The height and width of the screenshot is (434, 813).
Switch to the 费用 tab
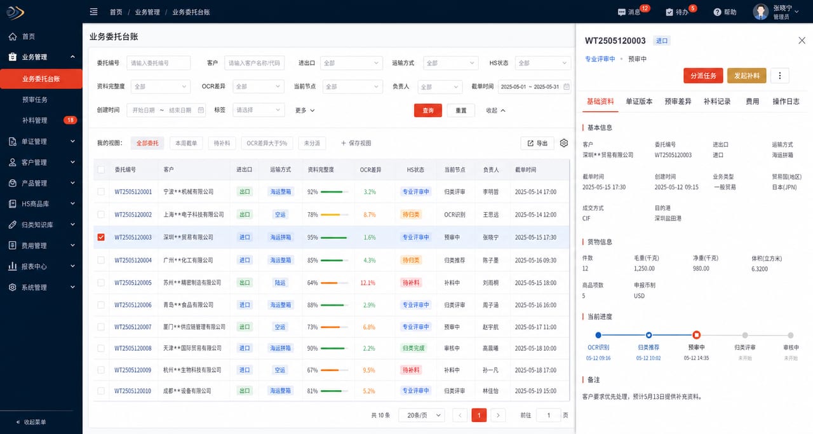752,101
